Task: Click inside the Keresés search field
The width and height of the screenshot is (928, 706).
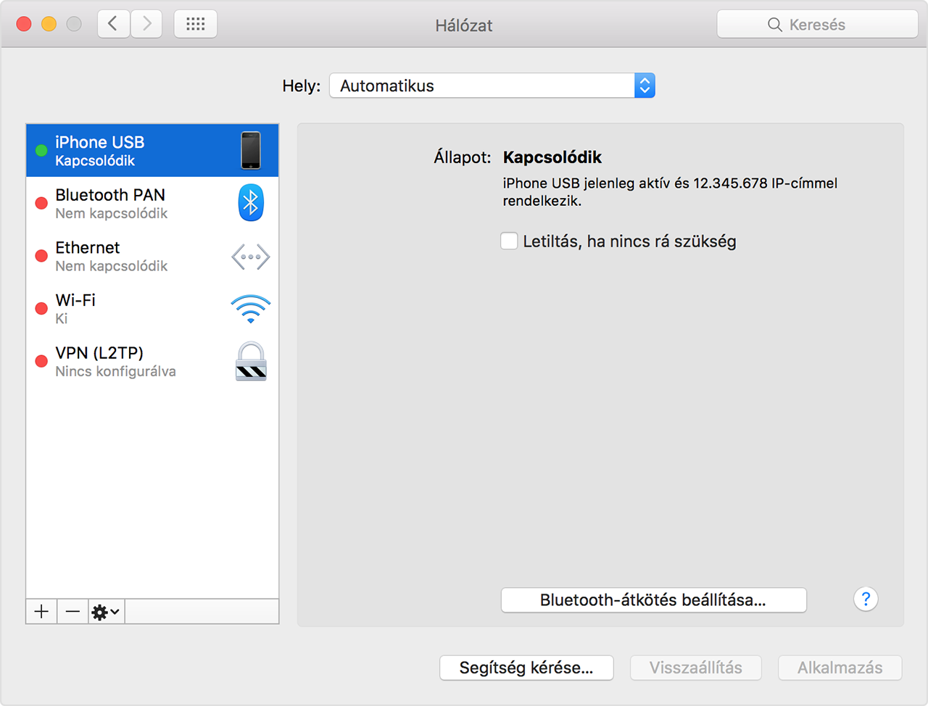Action: click(817, 24)
